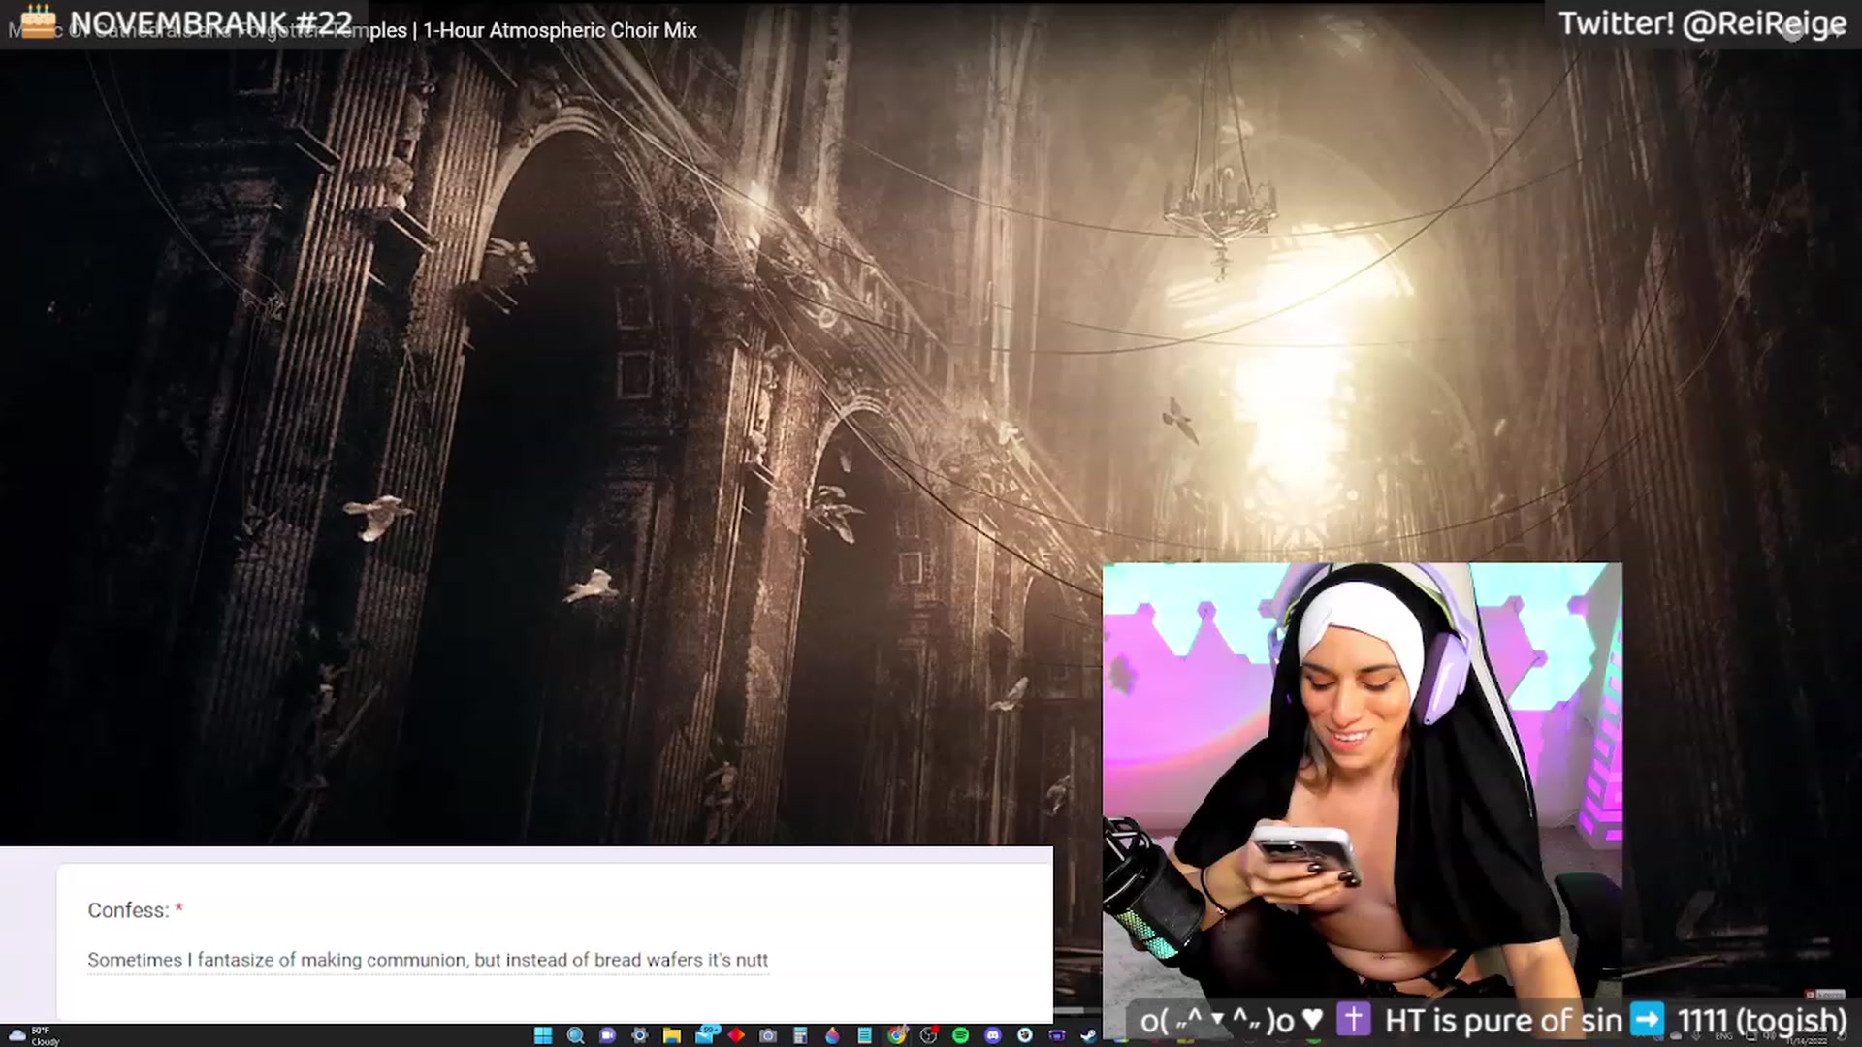Click the video title '1-Hour Atmospheric Choir Mix'

coord(560,30)
